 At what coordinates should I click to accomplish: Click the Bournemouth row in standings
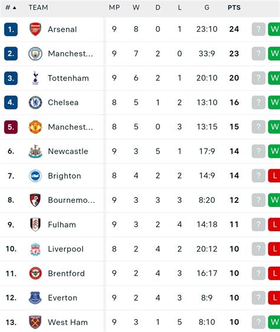pos(140,200)
